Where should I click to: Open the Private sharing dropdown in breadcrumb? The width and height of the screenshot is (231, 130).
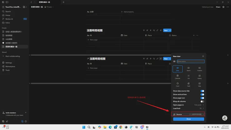coord(49,7)
